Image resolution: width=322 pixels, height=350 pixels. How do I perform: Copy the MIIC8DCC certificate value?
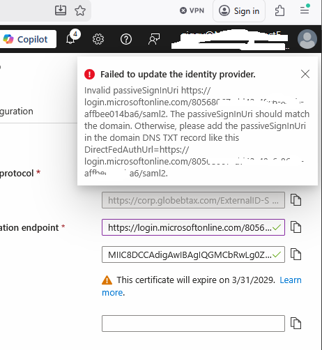(296, 254)
